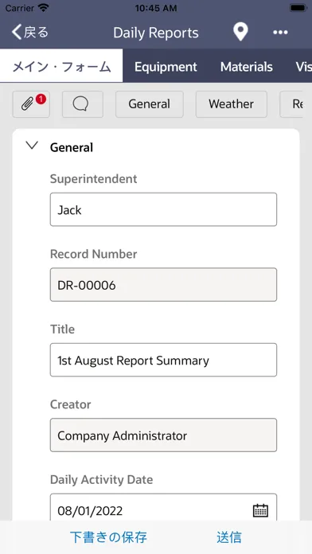The height and width of the screenshot is (554, 312).
Task: Switch to the Materials tab
Action: pyautogui.click(x=247, y=67)
